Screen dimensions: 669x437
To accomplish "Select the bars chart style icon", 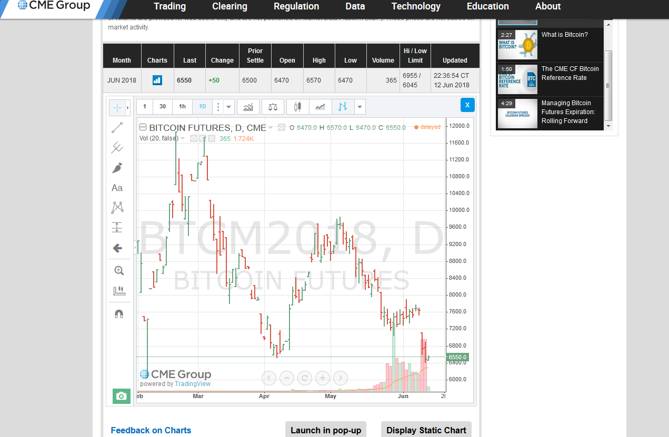I will click(343, 107).
